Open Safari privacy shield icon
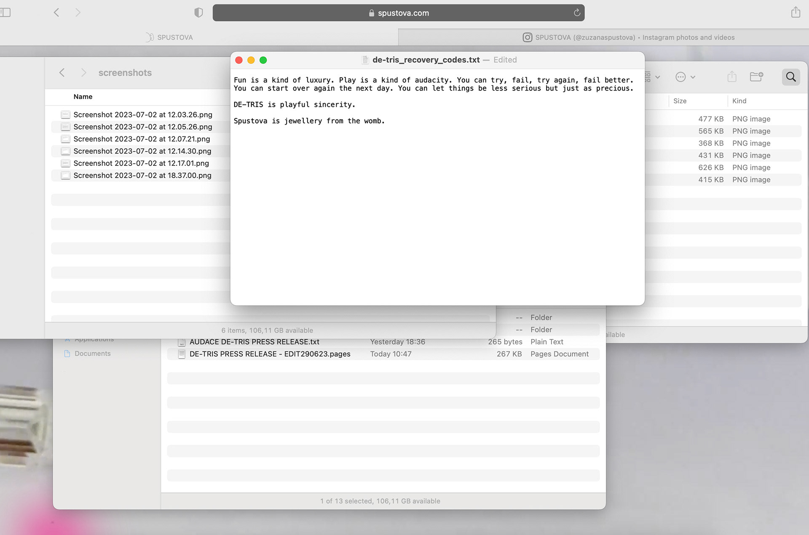This screenshot has height=535, width=809. coord(198,13)
